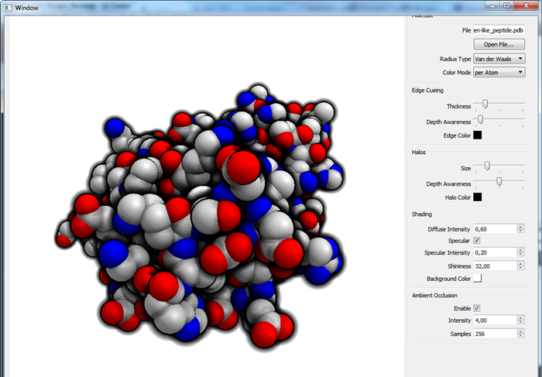Screen dimensions: 542x377
Task: Click the Open File... button
Action: [499, 44]
